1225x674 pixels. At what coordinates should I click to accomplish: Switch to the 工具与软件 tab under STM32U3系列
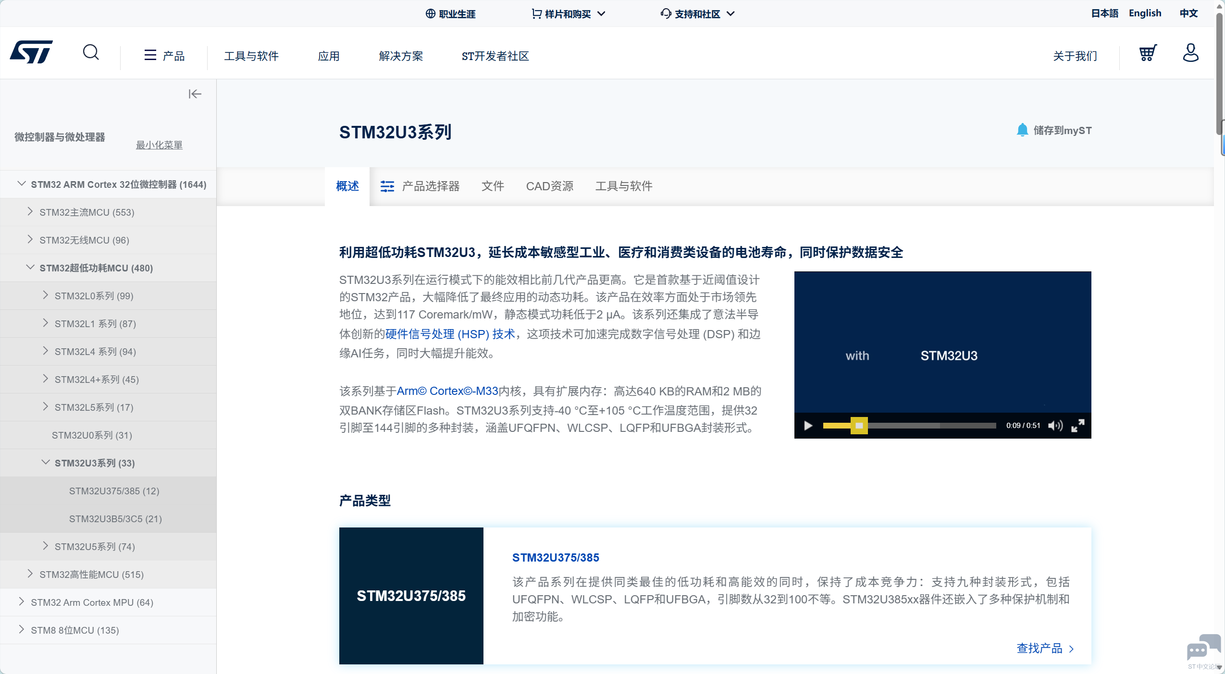click(624, 186)
